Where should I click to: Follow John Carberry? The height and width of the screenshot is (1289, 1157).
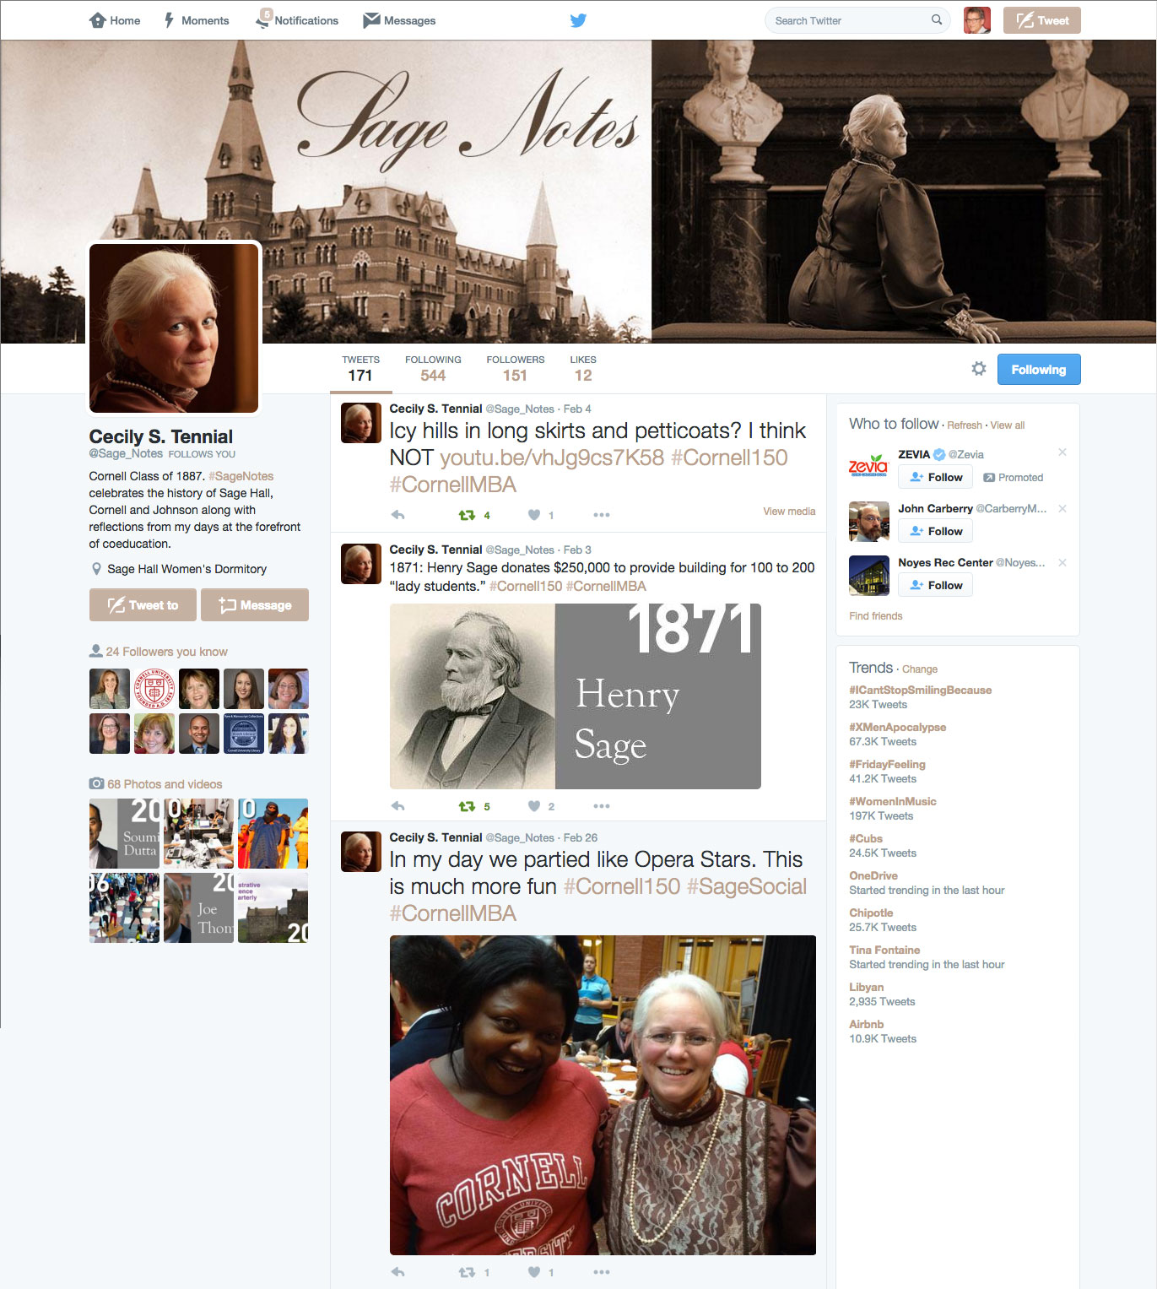pyautogui.click(x=936, y=531)
